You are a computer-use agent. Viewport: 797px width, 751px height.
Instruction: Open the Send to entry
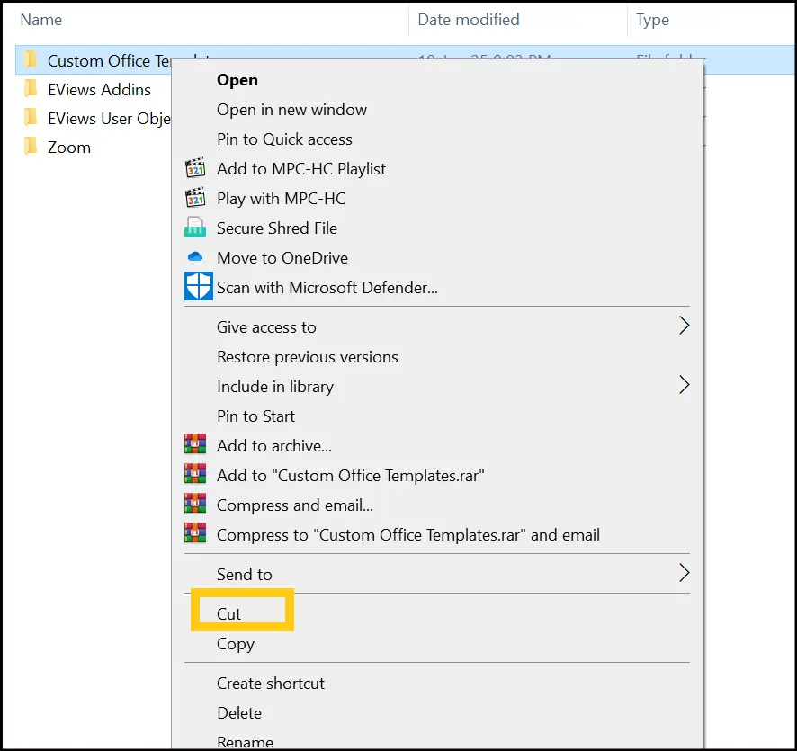point(245,575)
